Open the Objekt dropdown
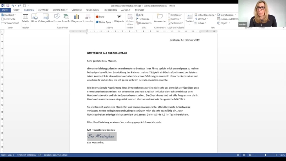Viewport: 286px width, 161px height. [223, 23]
